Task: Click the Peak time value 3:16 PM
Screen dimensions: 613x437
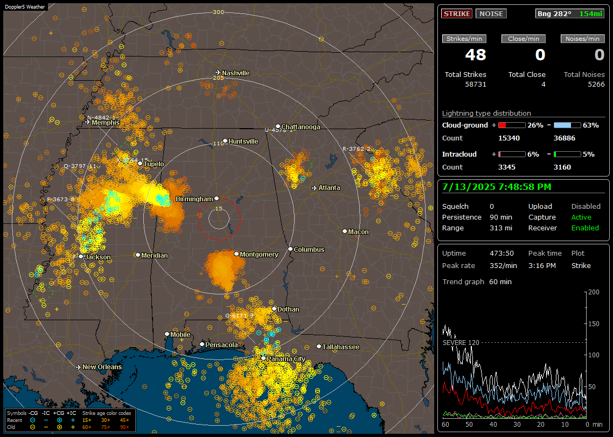Action: 542,265
